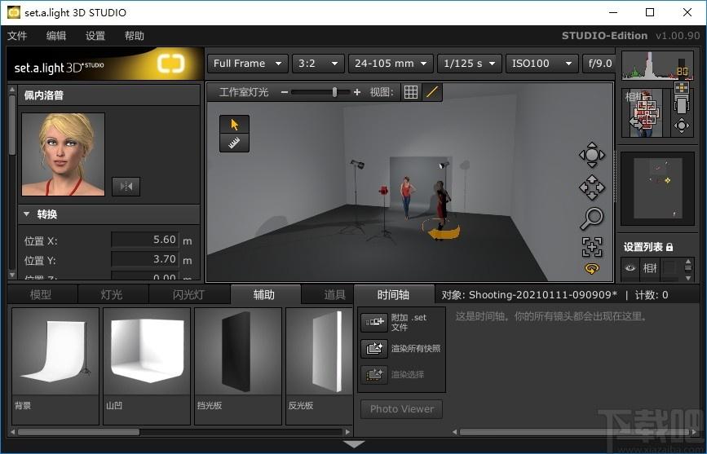The height and width of the screenshot is (454, 707).
Task: Click minus to decrease studio light
Action: coord(284,92)
